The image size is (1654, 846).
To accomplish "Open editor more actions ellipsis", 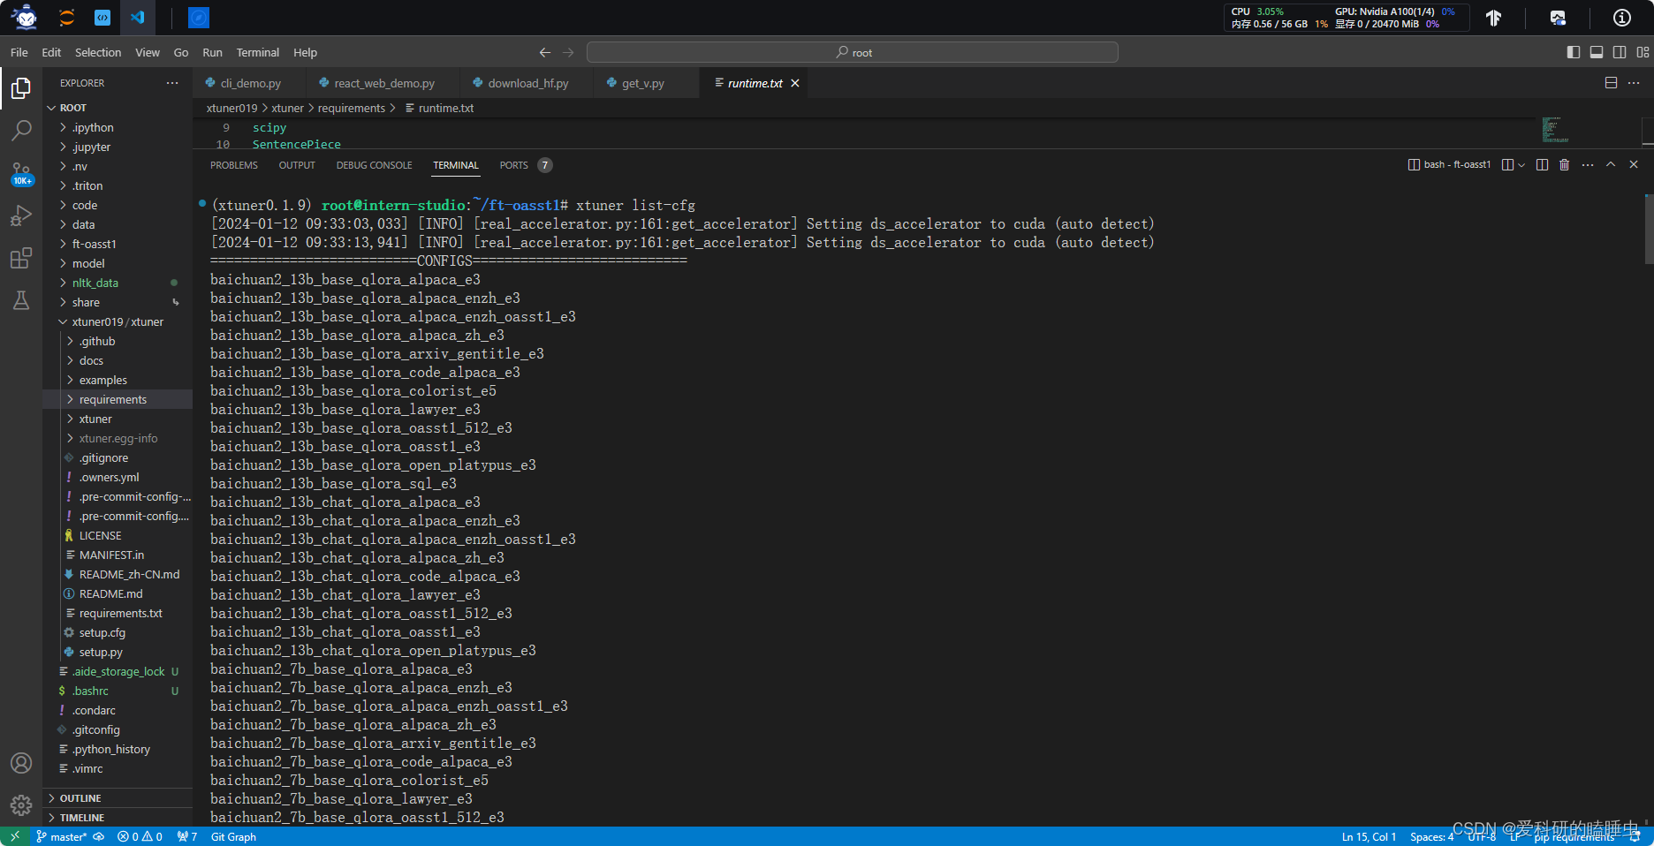I will click(x=1634, y=83).
